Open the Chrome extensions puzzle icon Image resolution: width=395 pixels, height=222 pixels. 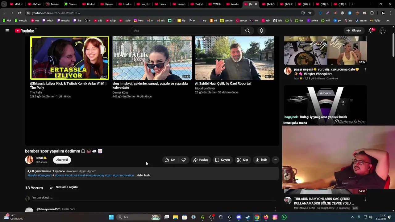click(x=372, y=13)
